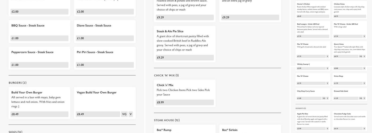Screen dimensions: 372x133
Task: Click the VG badge on Quorn Katsu
Action: 361,56
